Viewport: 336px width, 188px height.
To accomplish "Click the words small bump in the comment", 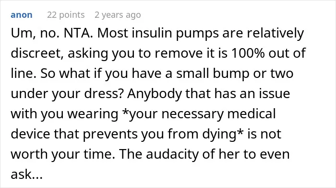I will (213, 74).
